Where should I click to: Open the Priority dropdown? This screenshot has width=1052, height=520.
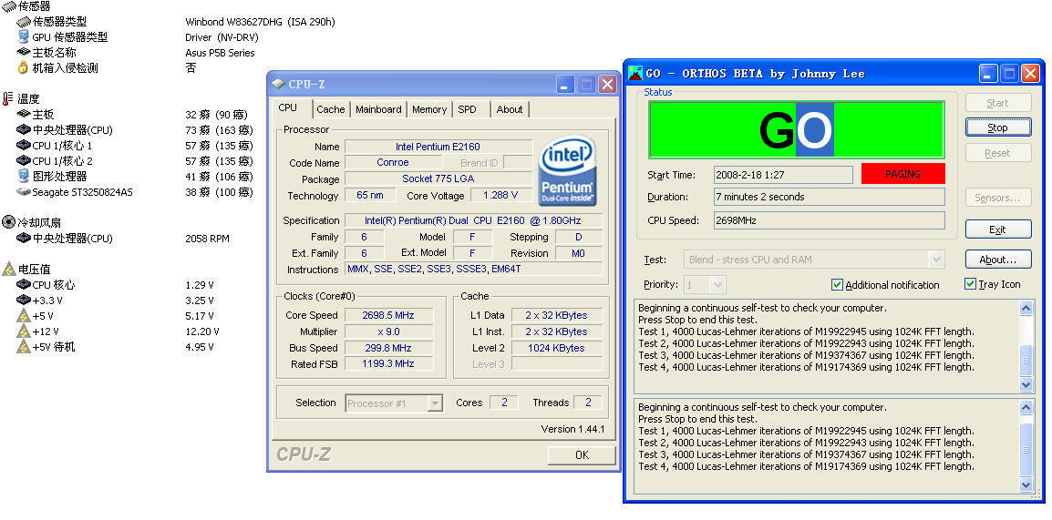(x=717, y=285)
